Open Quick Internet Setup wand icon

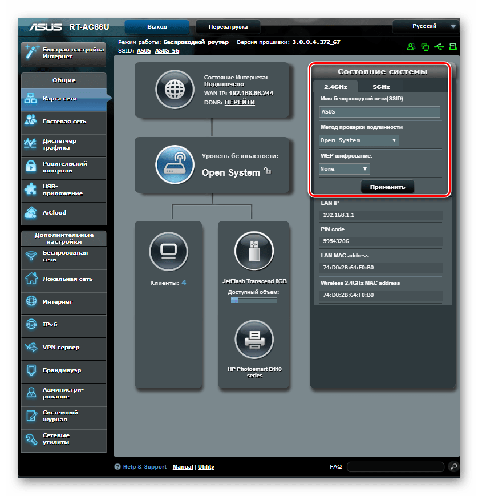pos(31,53)
